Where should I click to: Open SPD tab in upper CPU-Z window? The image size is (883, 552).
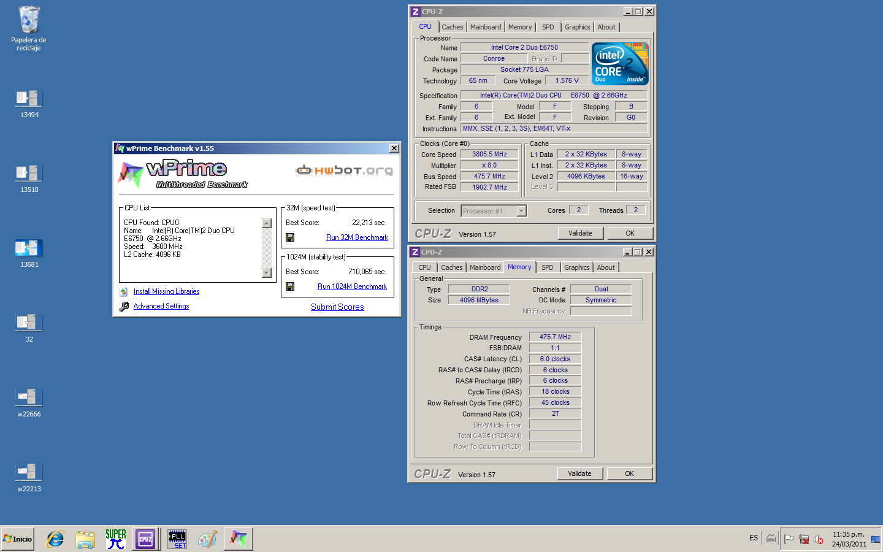click(x=548, y=27)
